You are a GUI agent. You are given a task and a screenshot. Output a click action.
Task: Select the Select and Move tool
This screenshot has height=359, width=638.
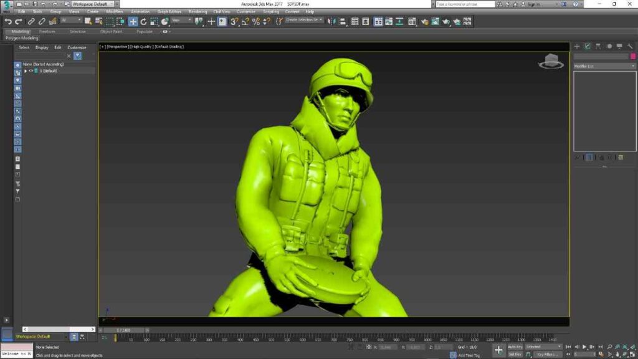tap(135, 21)
